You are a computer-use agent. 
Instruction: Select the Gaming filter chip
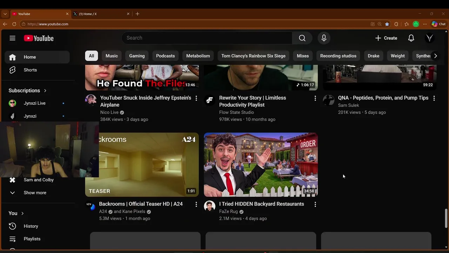(137, 56)
